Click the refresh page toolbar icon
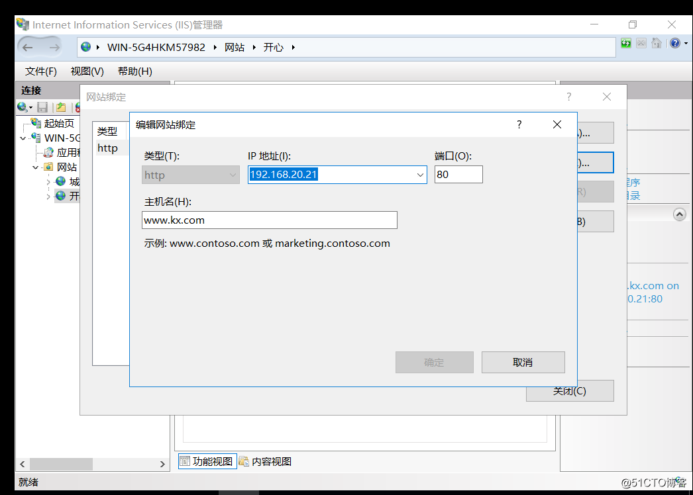The image size is (693, 495). pyautogui.click(x=626, y=43)
